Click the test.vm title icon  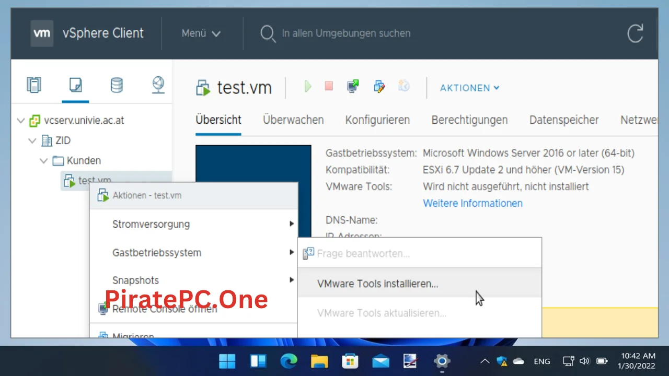pyautogui.click(x=203, y=88)
